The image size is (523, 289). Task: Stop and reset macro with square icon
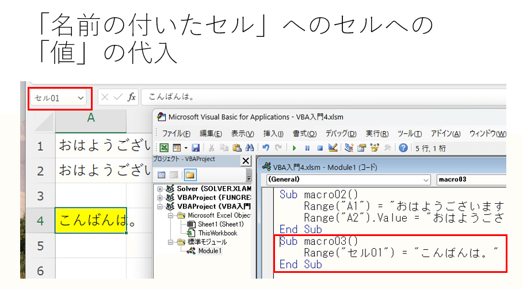tap(320, 148)
